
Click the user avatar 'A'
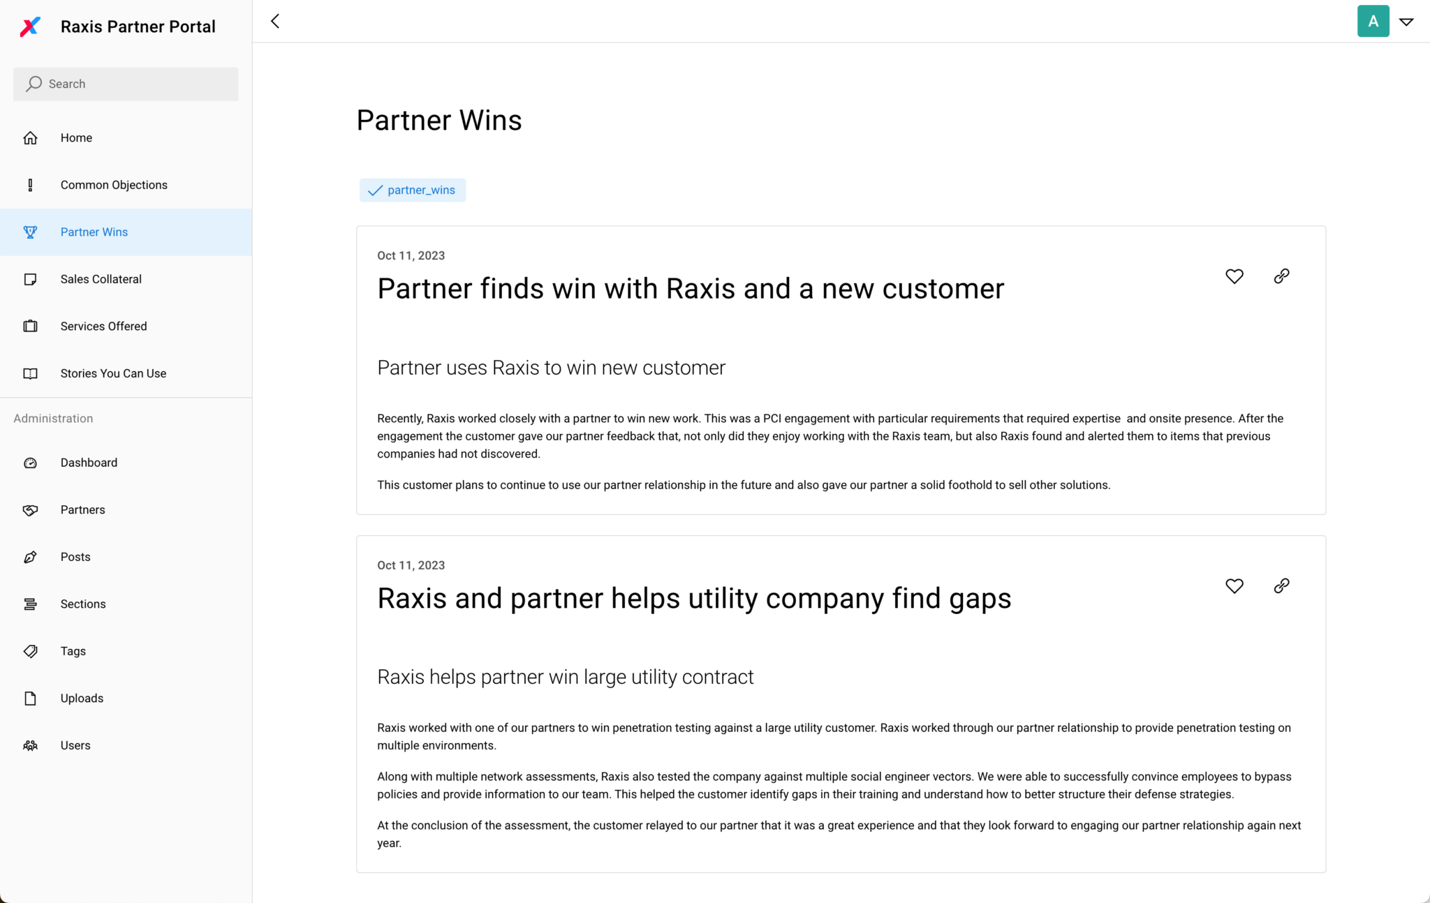1373,21
